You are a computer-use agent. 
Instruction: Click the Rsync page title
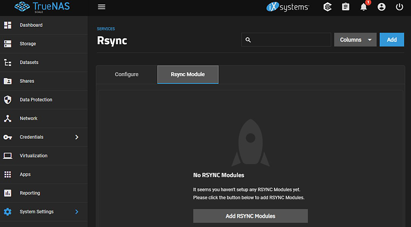pyautogui.click(x=112, y=41)
